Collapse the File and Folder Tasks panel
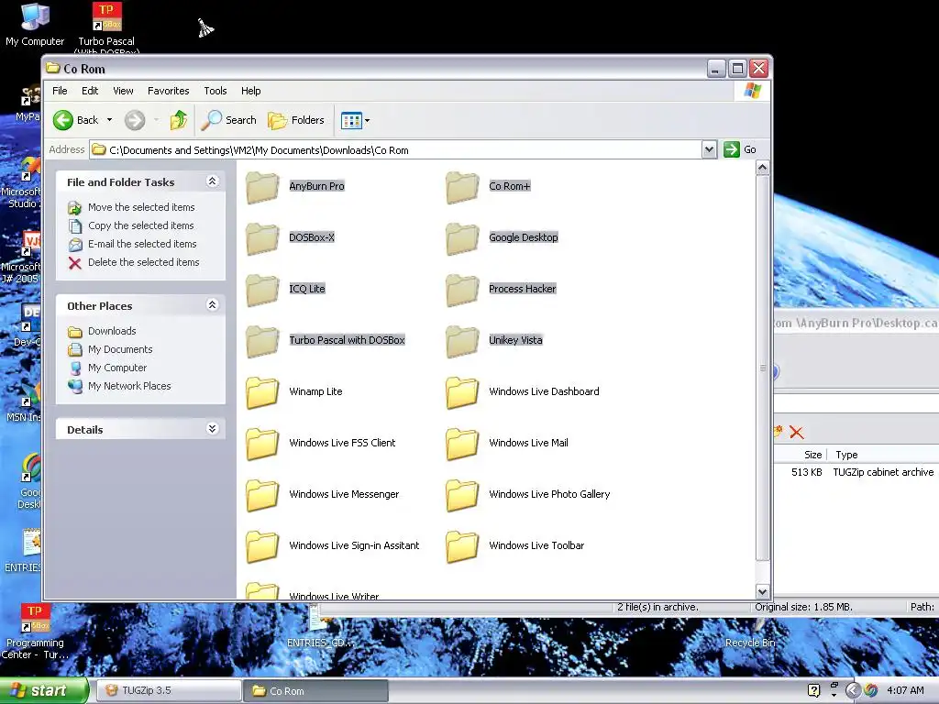The width and height of the screenshot is (939, 704). (212, 181)
